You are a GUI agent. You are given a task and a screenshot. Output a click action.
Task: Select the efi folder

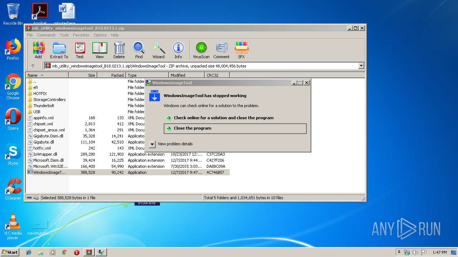coord(35,87)
